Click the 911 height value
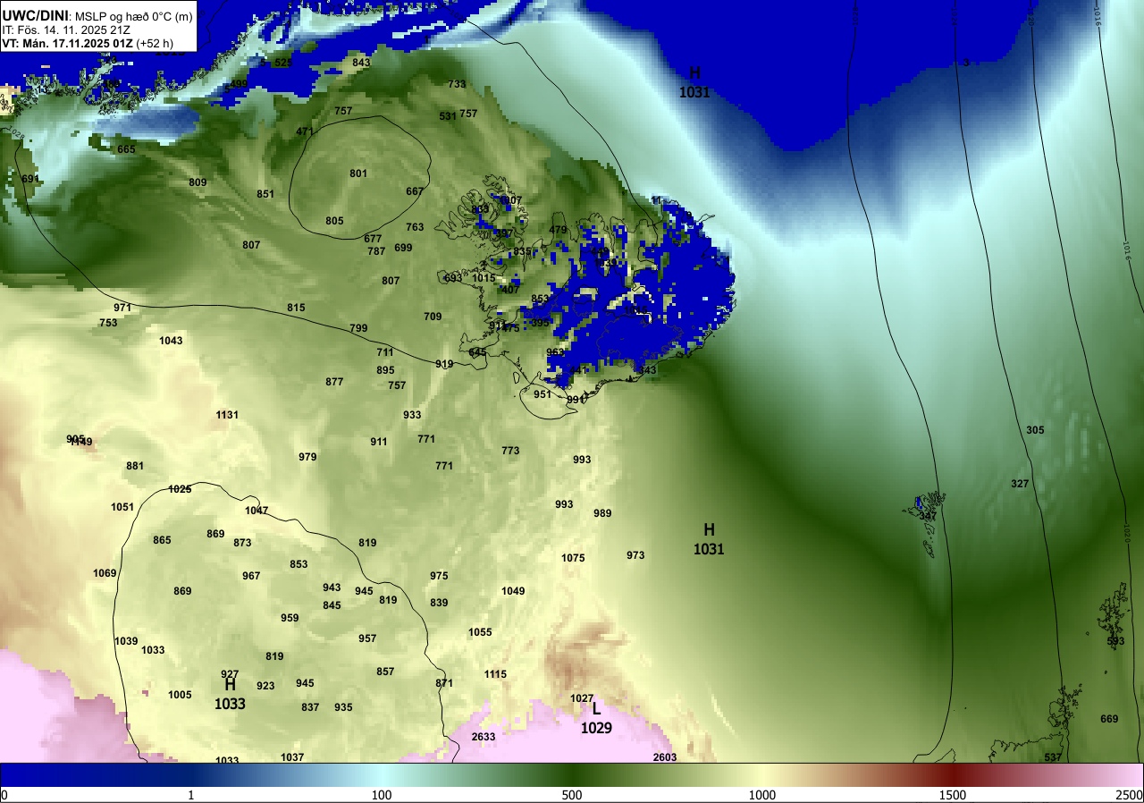Viewport: 1144px width, 803px height. [379, 442]
